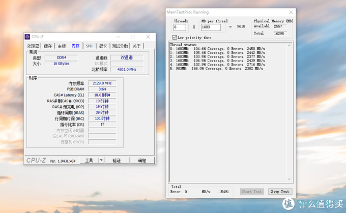The height and width of the screenshot is (213, 346).
Task: Open the SPD tab
Action: [89, 46]
